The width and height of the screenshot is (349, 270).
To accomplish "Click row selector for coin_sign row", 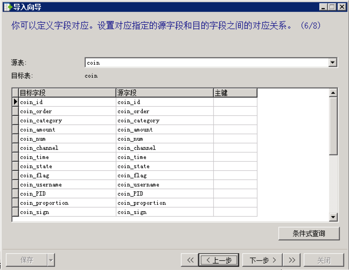I will 15,212.
